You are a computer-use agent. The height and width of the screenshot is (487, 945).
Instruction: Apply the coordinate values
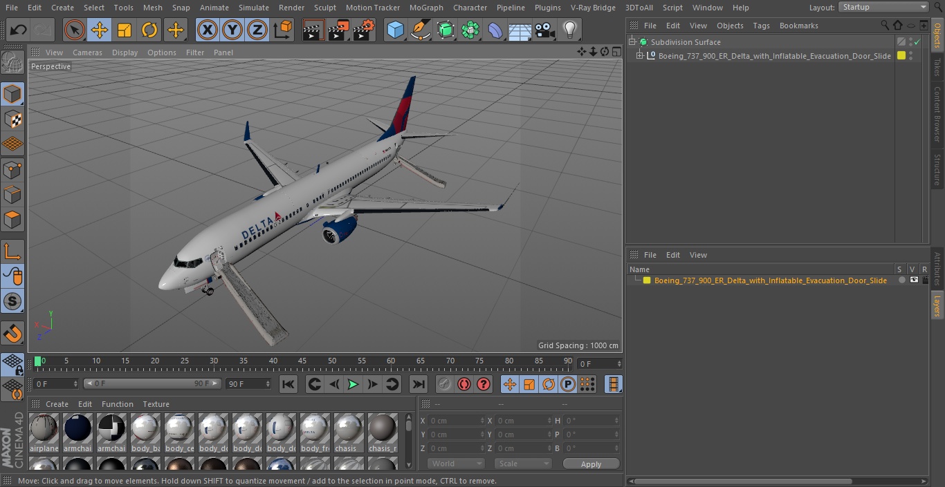[591, 464]
